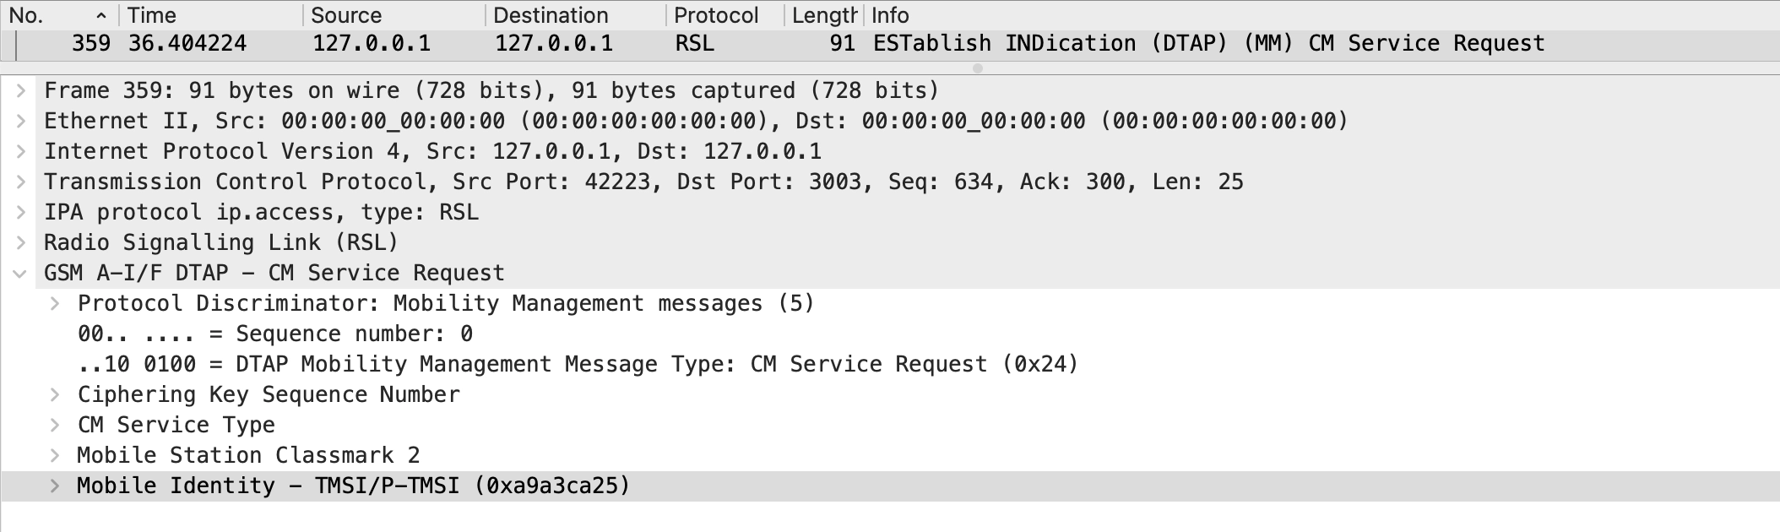Expand Ciphering Key Sequence Number field

(x=54, y=394)
